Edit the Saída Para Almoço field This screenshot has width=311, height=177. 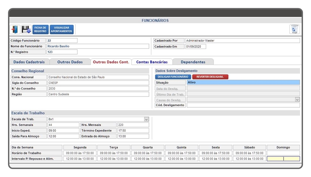coord(64,136)
